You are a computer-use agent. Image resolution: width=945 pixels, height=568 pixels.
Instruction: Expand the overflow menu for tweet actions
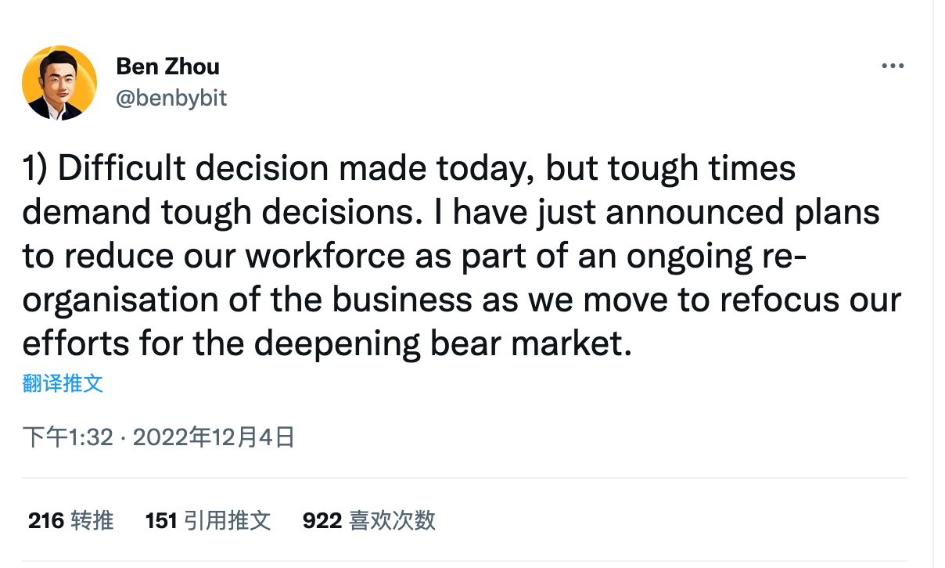pos(893,66)
